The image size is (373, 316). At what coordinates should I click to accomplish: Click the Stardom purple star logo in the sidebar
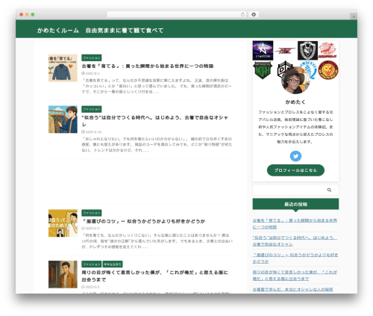tap(263, 51)
